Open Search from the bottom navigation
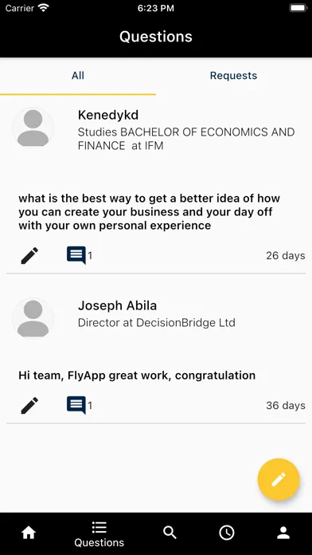312x555 pixels. tap(170, 533)
